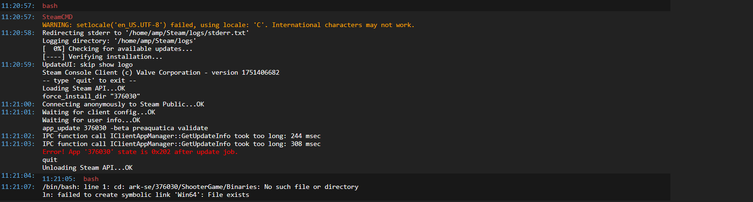753x202 pixels.
Task: Click the 'Verifying installation...' line
Action: click(102, 56)
